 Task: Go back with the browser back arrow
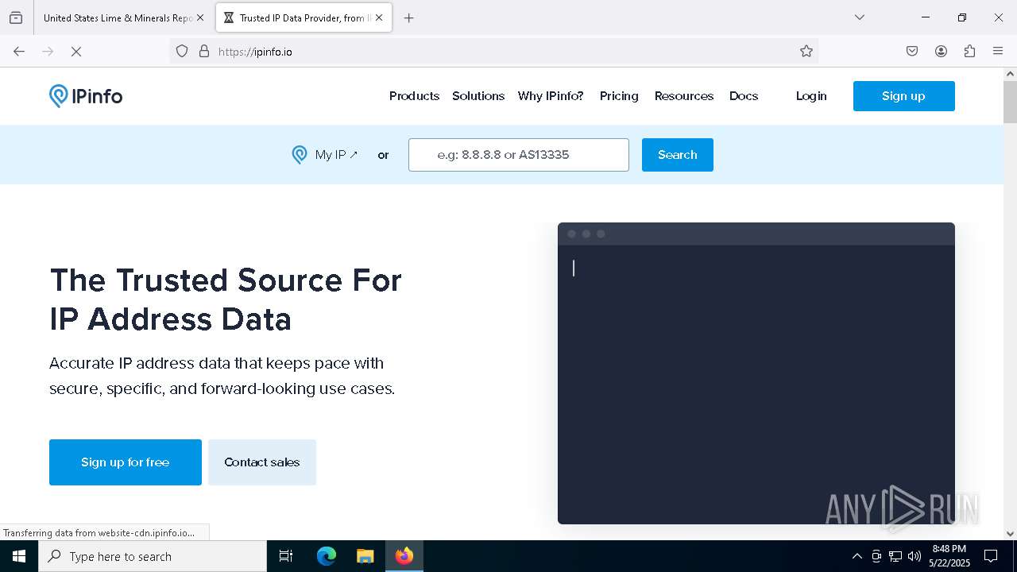point(19,52)
